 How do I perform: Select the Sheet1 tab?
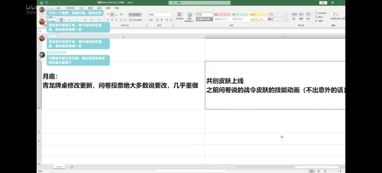[59, 167]
